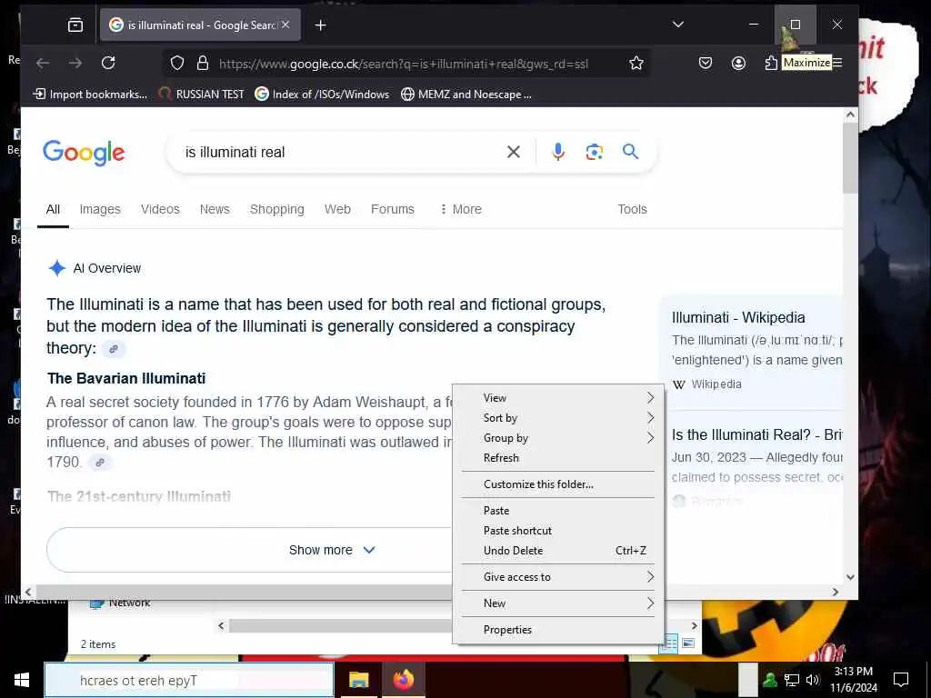Switch to Shopping results tab
931x698 pixels.
pos(276,209)
